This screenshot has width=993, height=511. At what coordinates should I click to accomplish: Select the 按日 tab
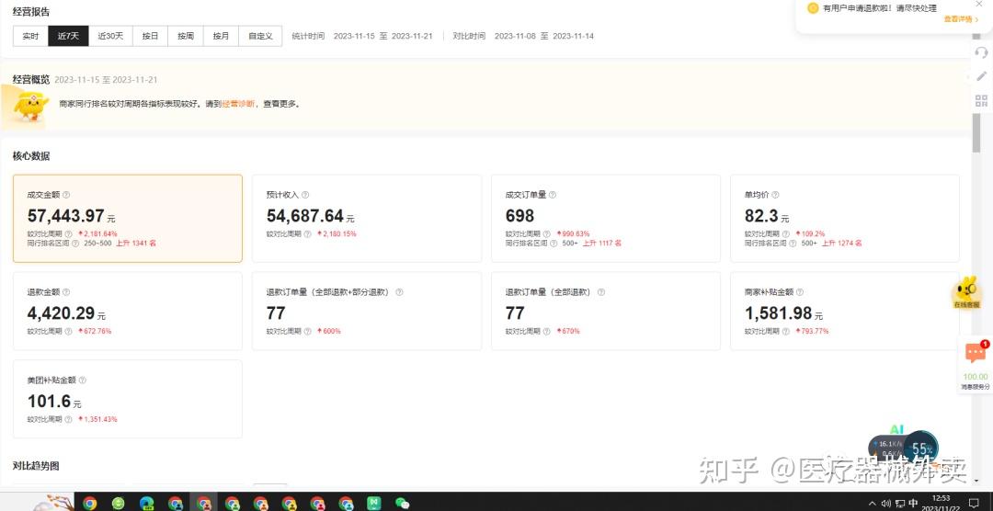coord(150,36)
